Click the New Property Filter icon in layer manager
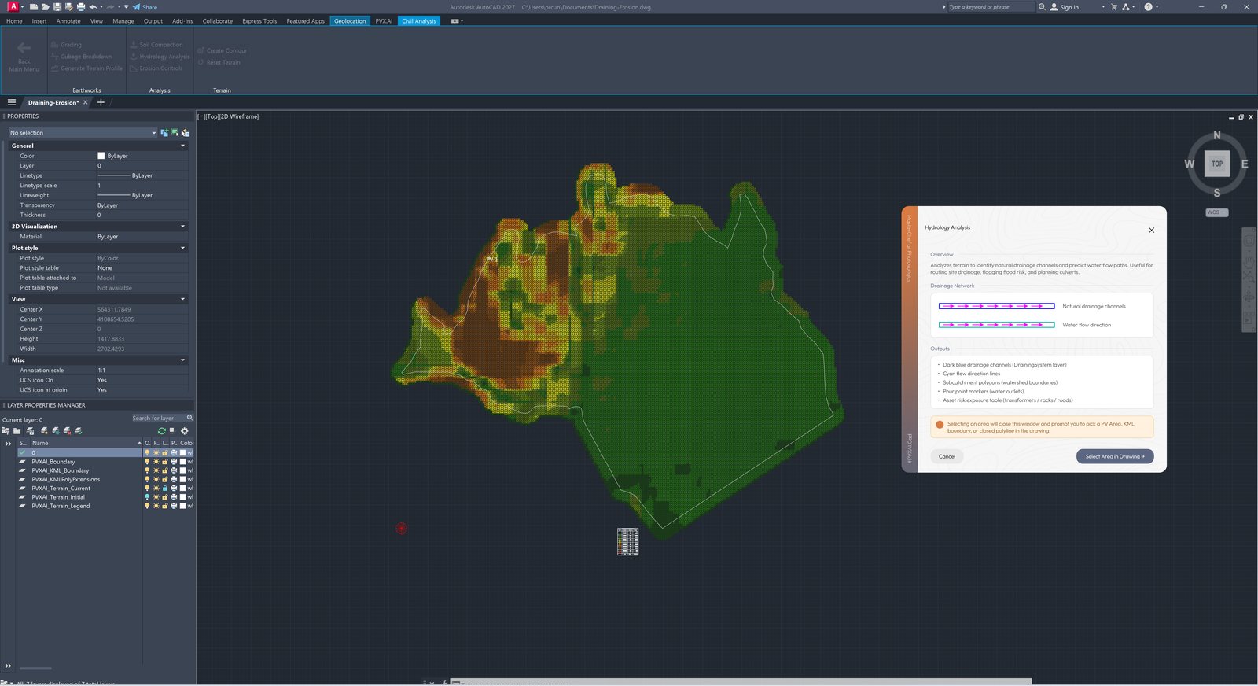1258x686 pixels. coord(6,431)
